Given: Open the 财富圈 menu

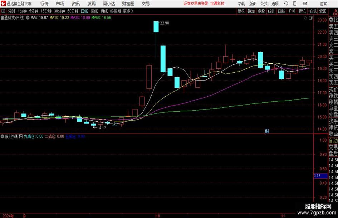Looking at the screenshot, I should tap(128, 4).
